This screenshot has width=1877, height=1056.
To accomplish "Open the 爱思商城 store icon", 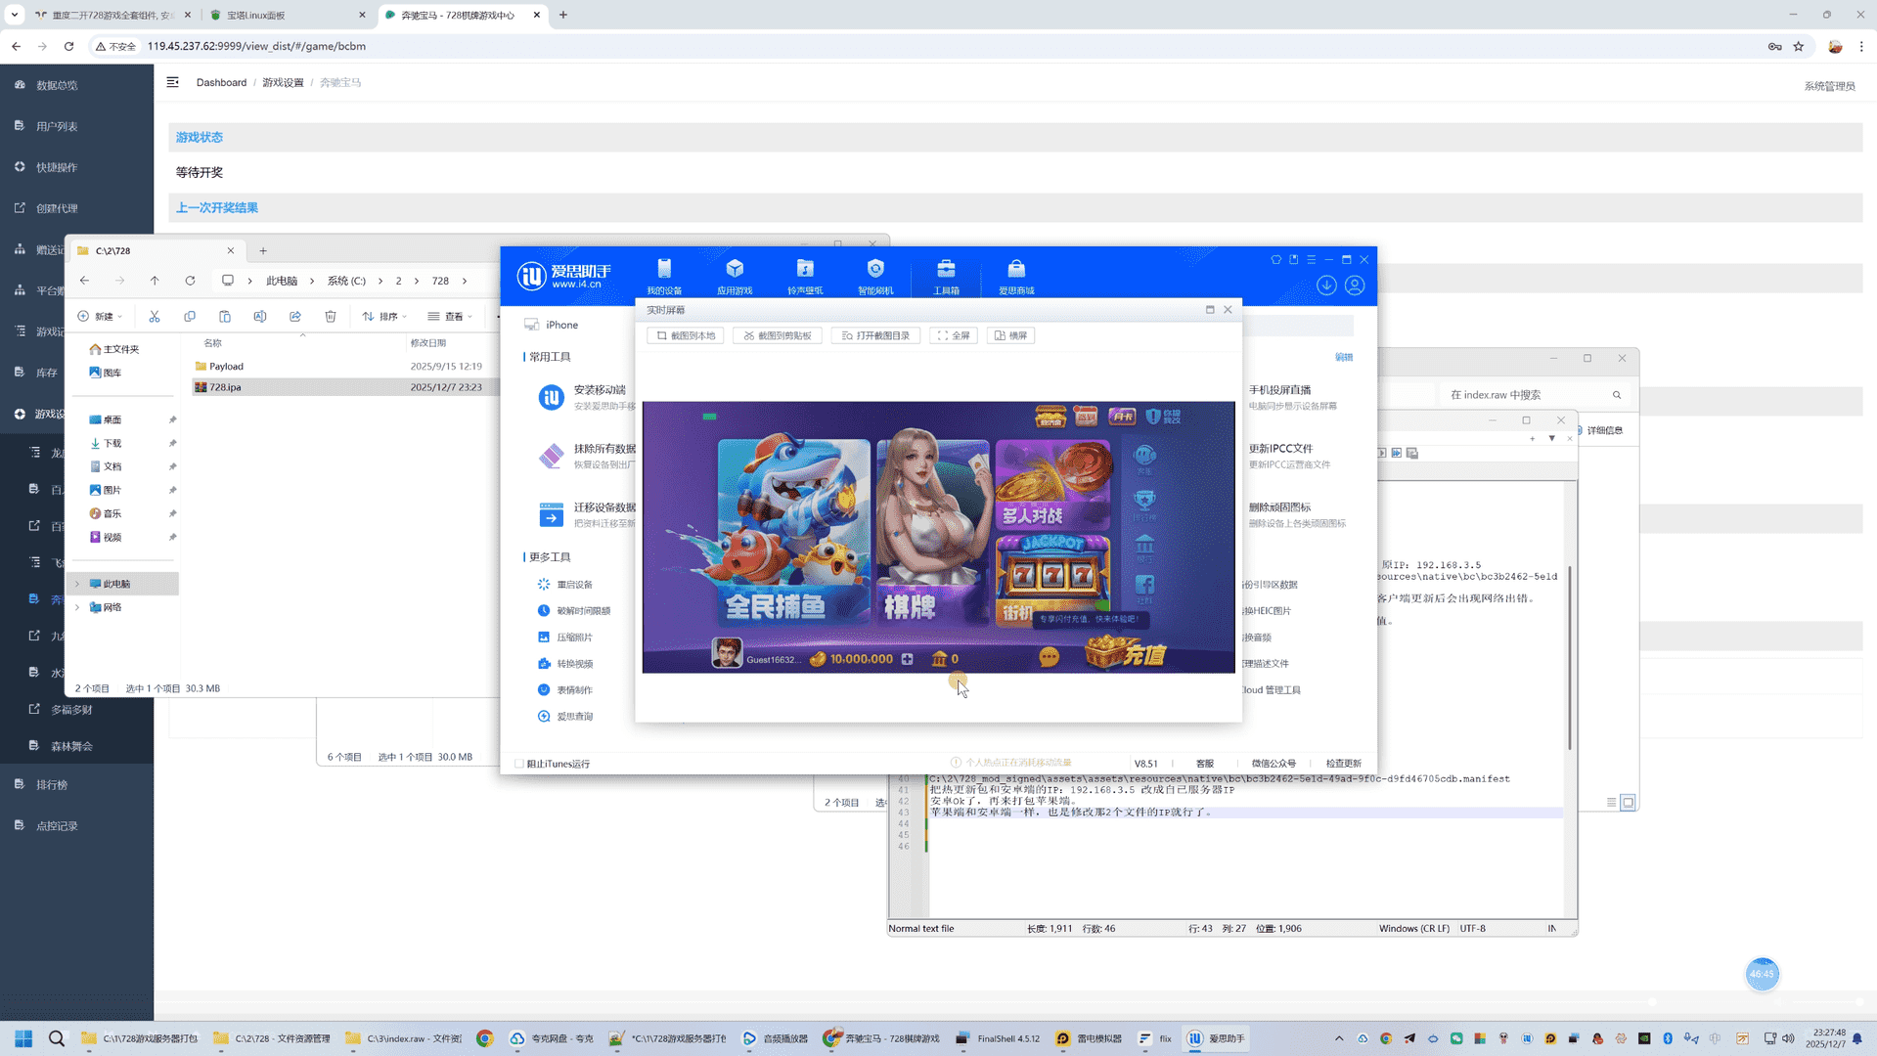I will pyautogui.click(x=1016, y=275).
